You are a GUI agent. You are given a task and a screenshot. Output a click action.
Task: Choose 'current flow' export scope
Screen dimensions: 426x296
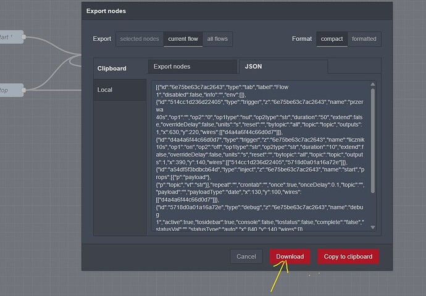(183, 39)
